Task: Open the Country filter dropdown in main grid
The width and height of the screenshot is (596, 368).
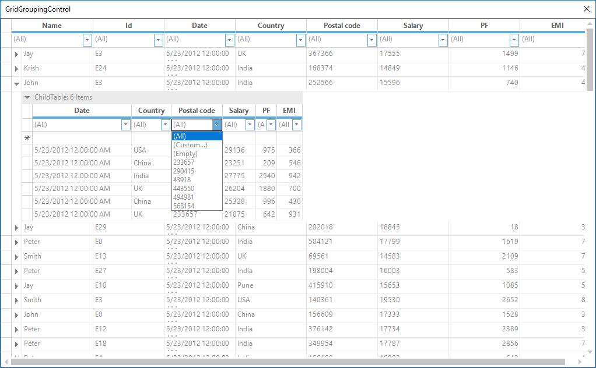Action: (301, 40)
